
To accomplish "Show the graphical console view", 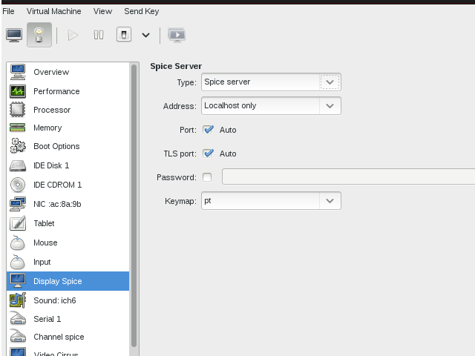I will 14,35.
